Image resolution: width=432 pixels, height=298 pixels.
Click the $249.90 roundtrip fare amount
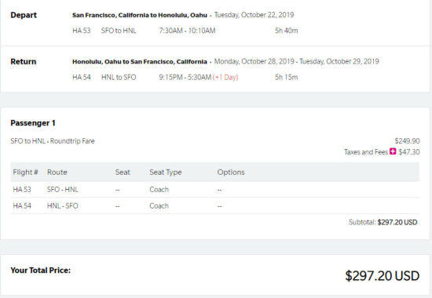point(407,141)
